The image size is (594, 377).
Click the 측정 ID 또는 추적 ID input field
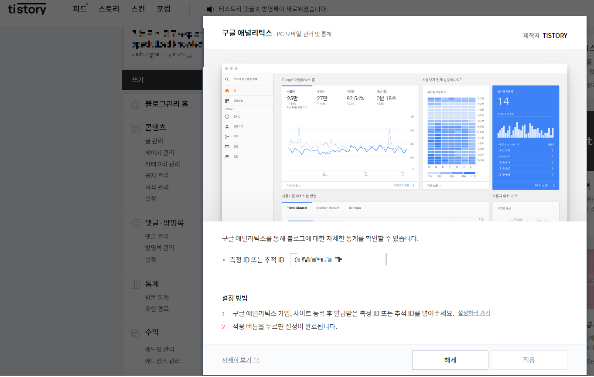(338, 260)
